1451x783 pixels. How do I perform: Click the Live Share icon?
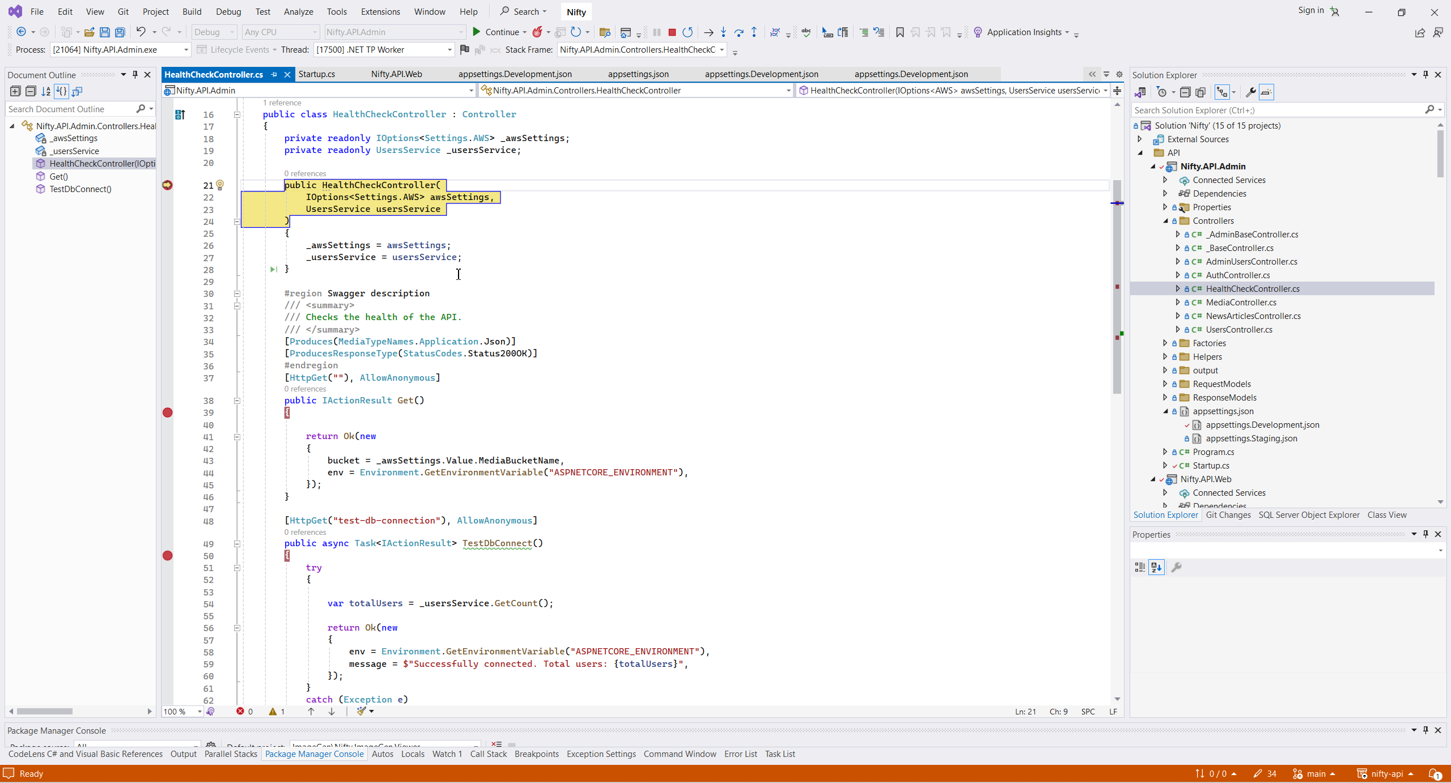[x=1420, y=33]
